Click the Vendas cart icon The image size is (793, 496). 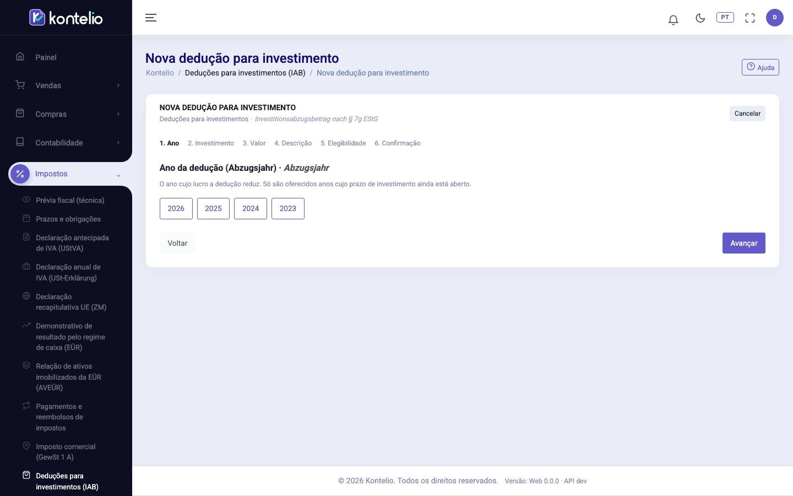(20, 85)
